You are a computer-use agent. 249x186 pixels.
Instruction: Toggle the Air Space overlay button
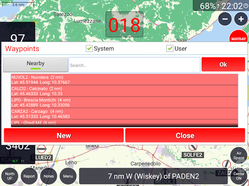pos(239,155)
